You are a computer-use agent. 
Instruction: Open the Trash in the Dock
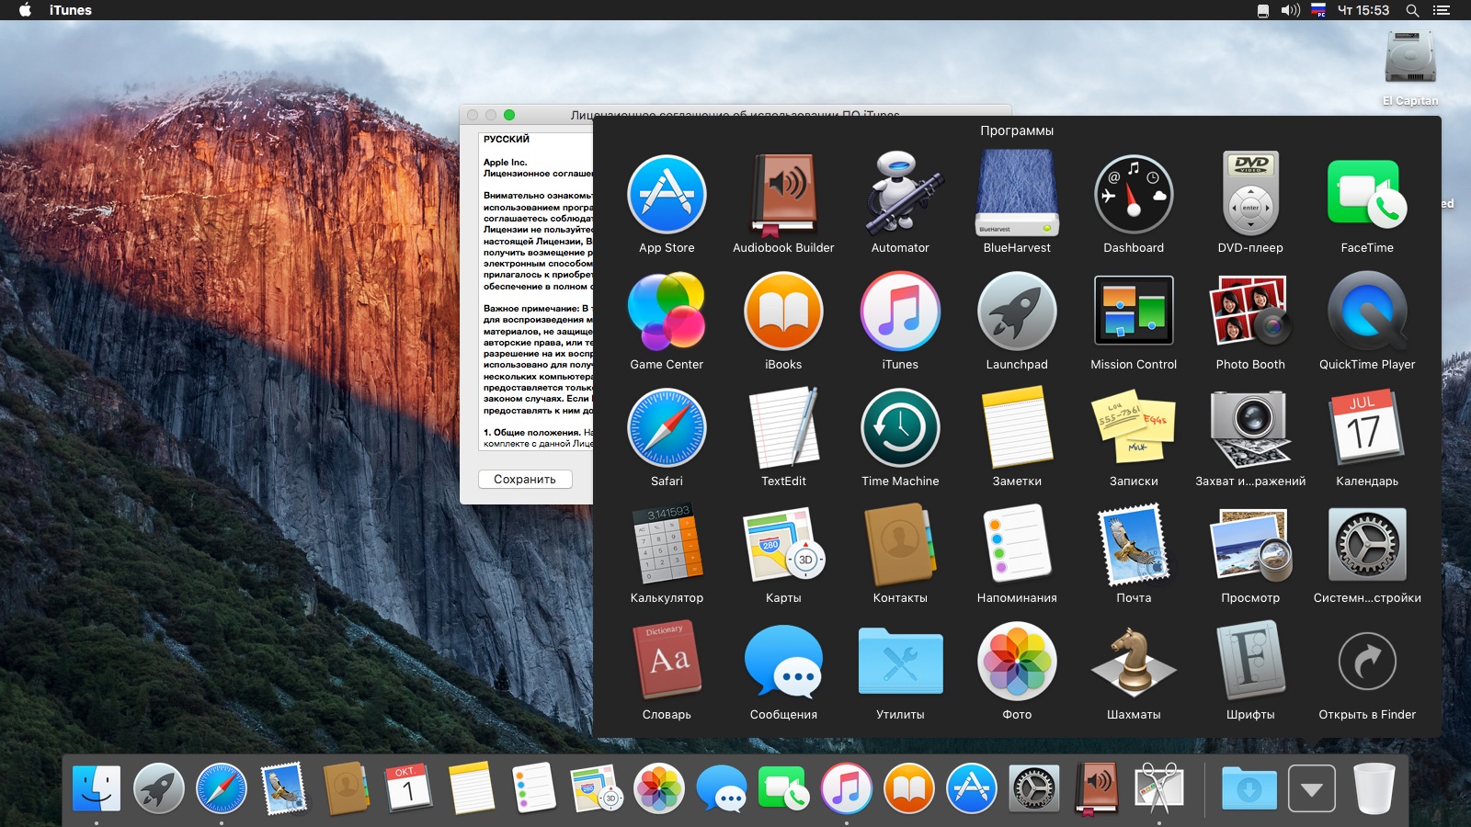tap(1374, 788)
